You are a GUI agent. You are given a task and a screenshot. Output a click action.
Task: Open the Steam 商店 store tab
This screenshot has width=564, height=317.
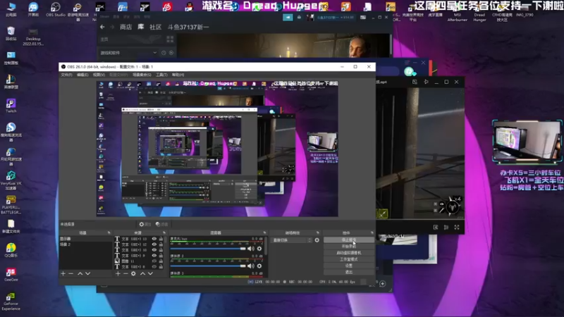[125, 27]
